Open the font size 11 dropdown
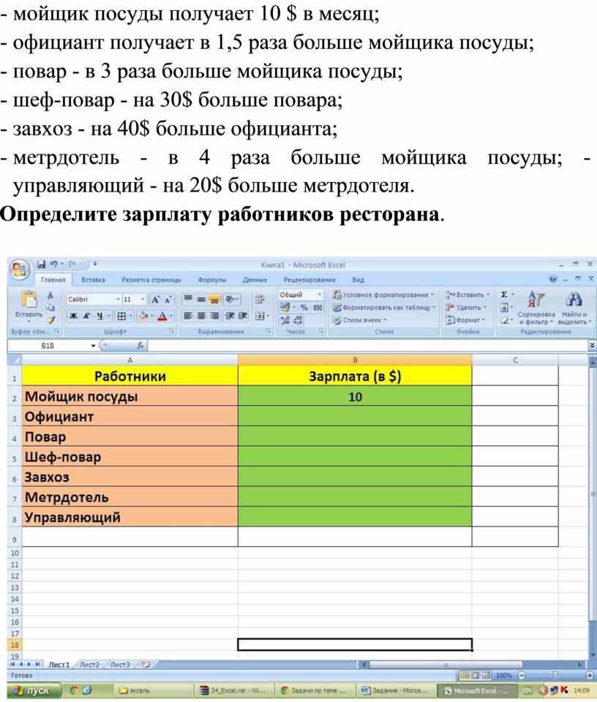This screenshot has height=702, width=597. pos(143,299)
